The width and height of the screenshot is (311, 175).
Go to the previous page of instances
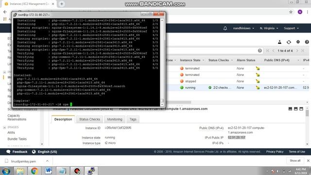[x=273, y=51]
